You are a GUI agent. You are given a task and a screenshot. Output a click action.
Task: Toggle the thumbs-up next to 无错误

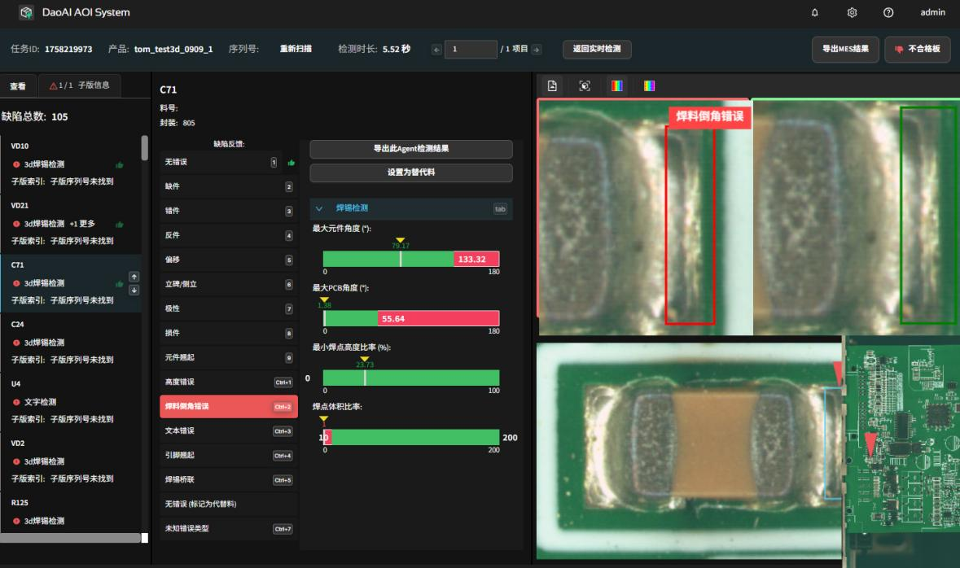pyautogui.click(x=291, y=163)
